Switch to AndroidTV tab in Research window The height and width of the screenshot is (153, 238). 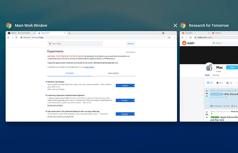195,33
